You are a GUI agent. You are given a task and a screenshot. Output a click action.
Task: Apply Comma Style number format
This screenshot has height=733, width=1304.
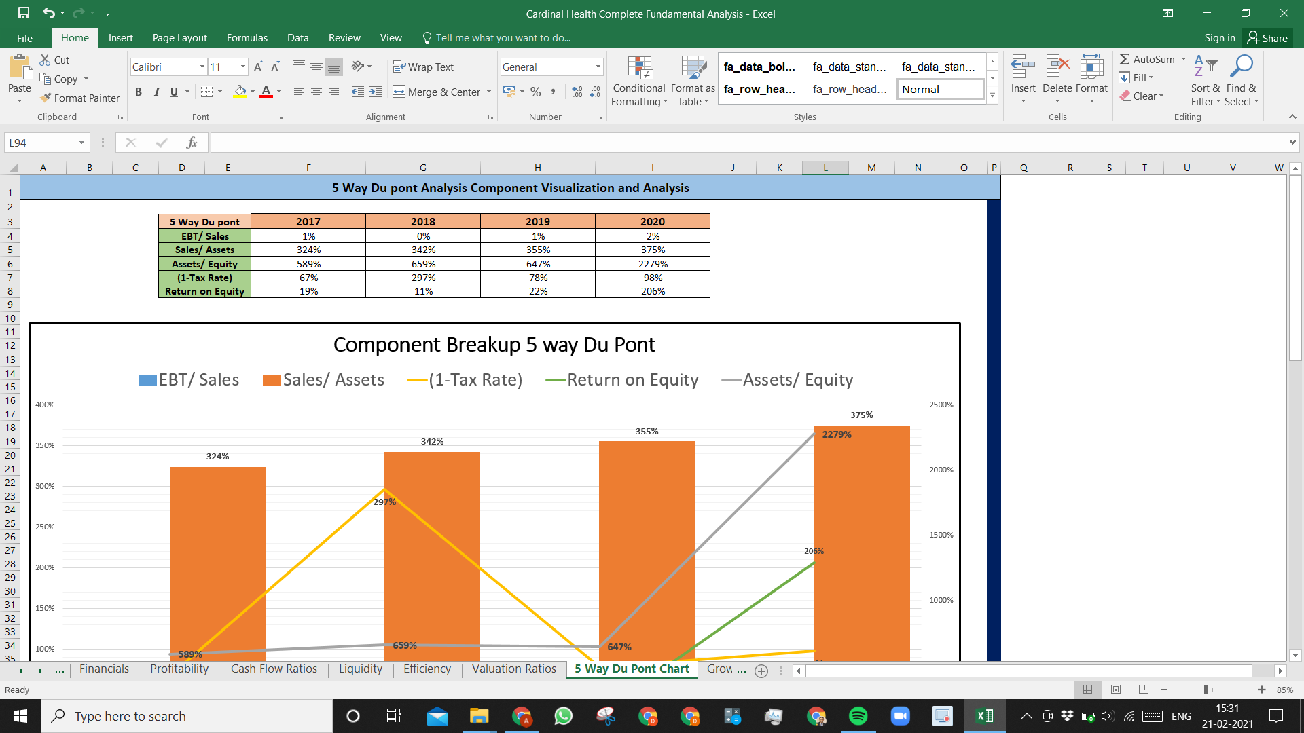coord(554,92)
